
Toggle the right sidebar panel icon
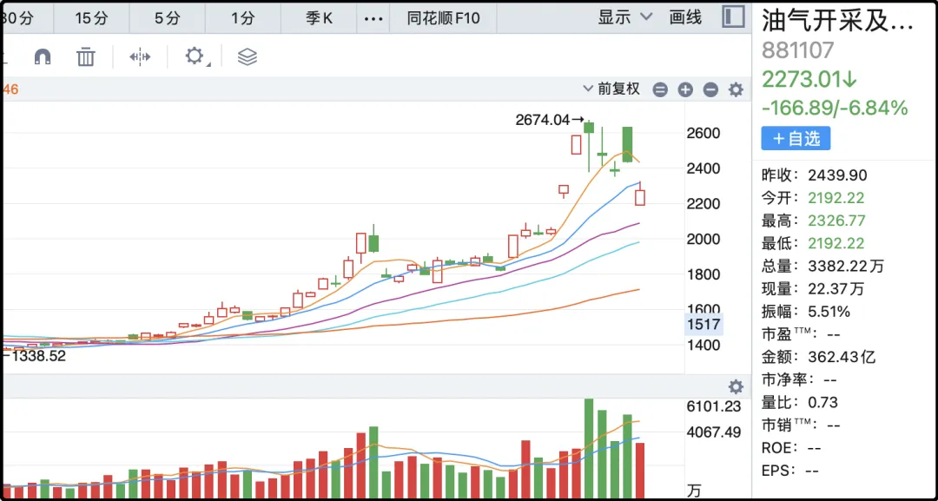[733, 17]
